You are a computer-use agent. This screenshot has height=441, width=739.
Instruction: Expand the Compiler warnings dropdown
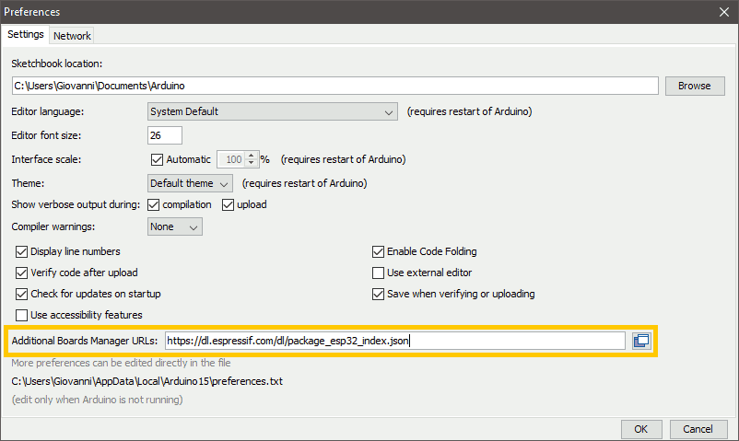point(175,226)
